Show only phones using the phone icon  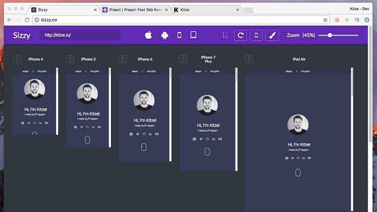[x=179, y=35]
